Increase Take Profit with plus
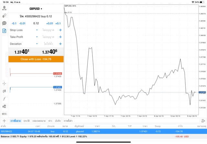The image size is (207, 144). pyautogui.click(x=60, y=37)
